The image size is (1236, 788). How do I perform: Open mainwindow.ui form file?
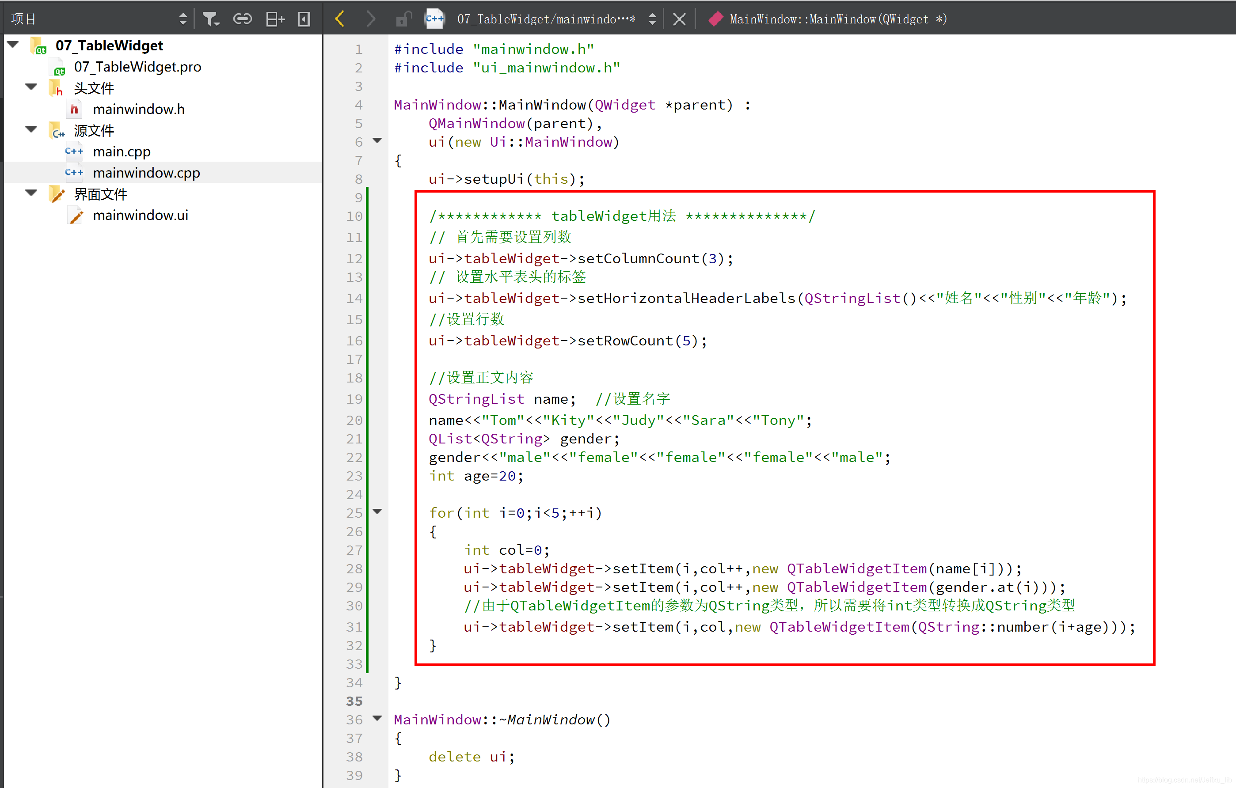140,216
